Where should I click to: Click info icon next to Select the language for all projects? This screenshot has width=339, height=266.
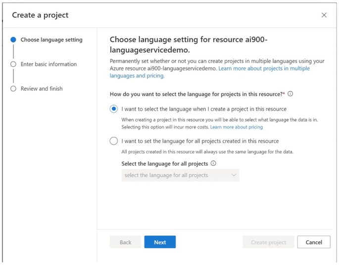(x=213, y=163)
